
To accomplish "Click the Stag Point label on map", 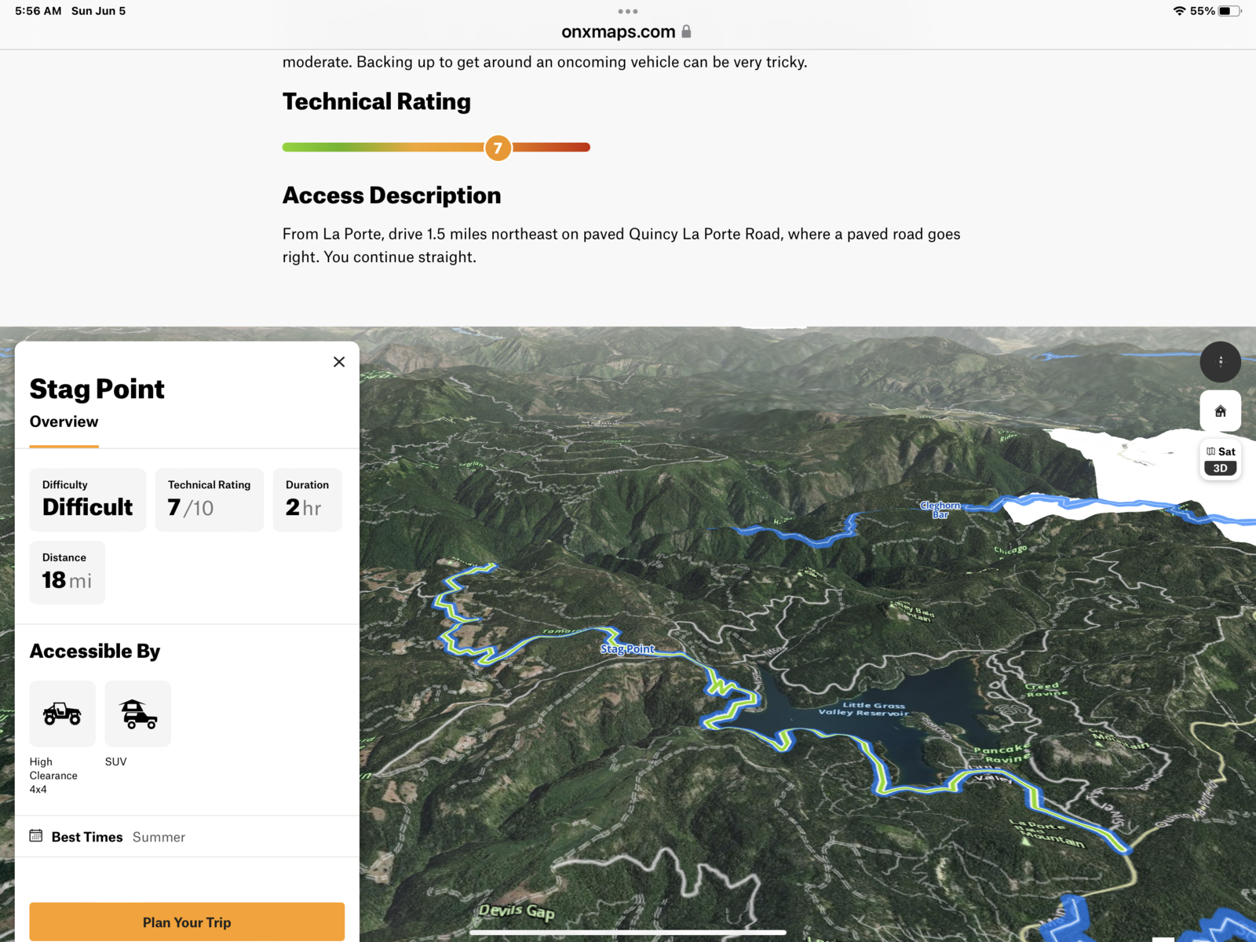I will pyautogui.click(x=627, y=649).
